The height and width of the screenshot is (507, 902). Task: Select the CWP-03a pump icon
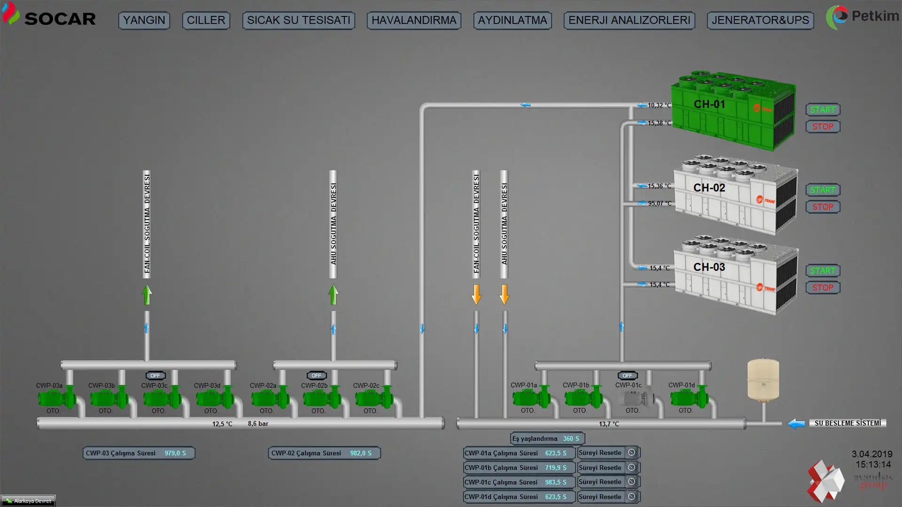click(56, 398)
